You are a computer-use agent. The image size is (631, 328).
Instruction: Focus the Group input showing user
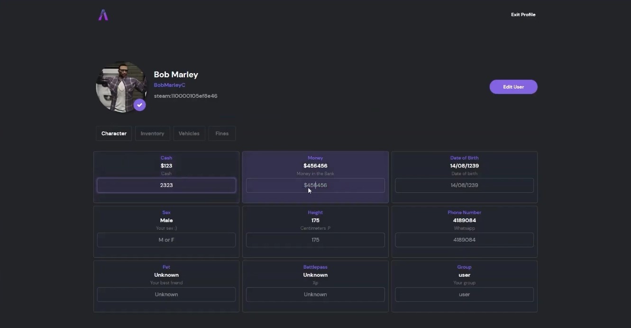point(465,294)
